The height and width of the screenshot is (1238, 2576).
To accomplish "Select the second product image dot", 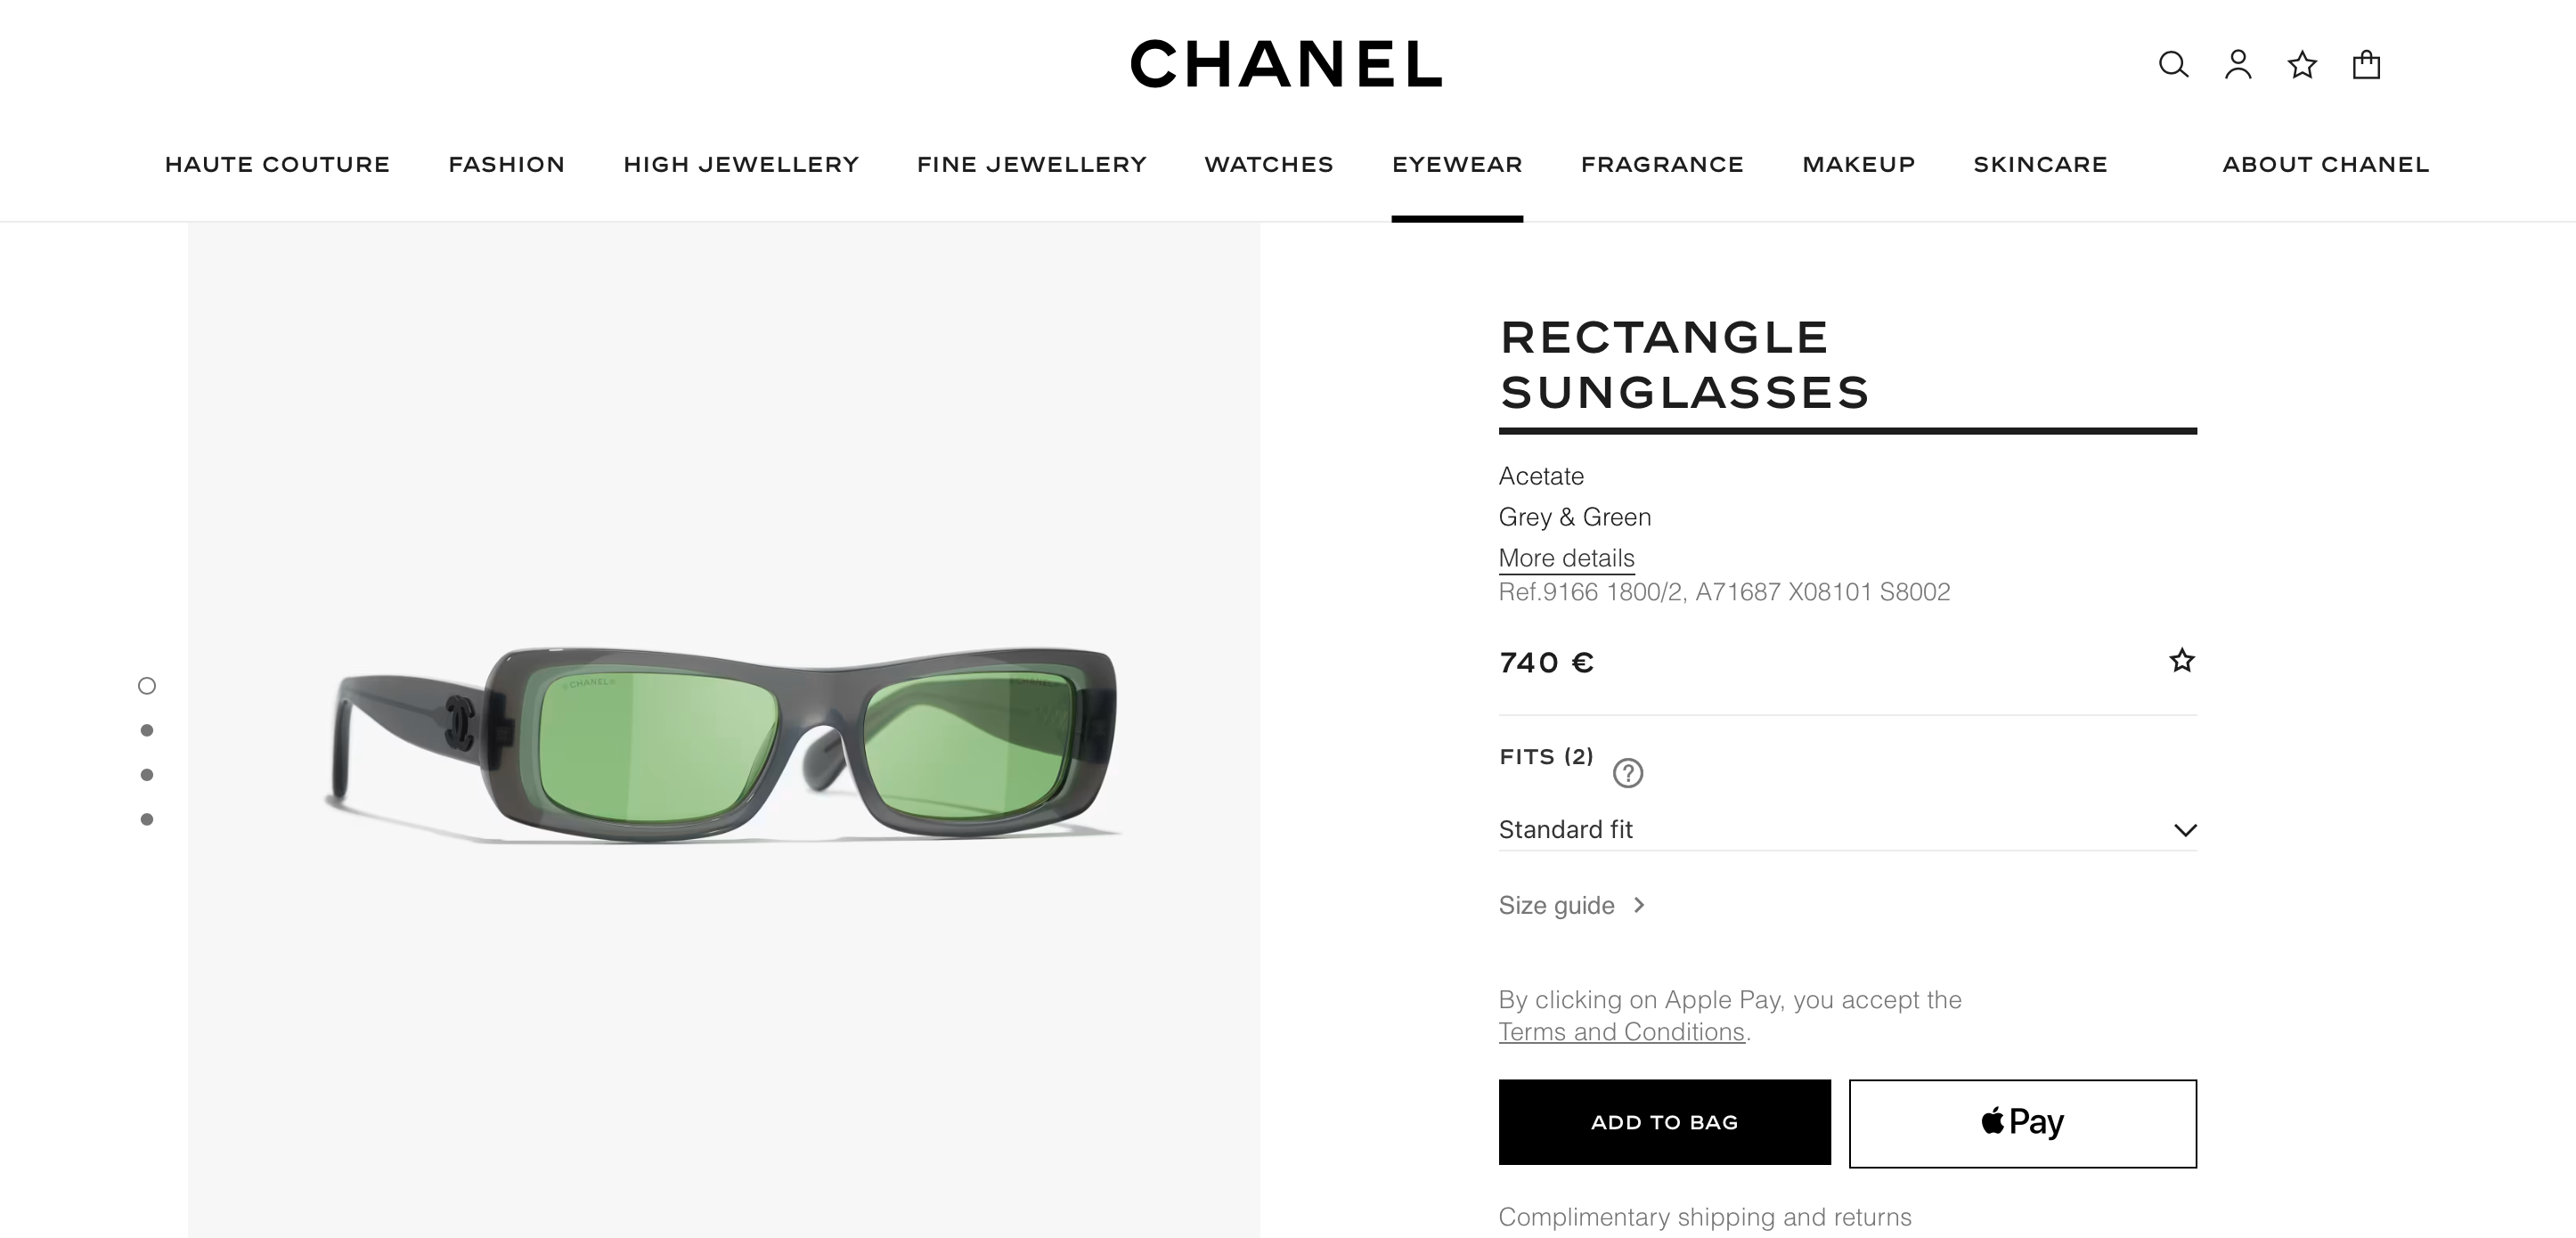I will point(147,731).
